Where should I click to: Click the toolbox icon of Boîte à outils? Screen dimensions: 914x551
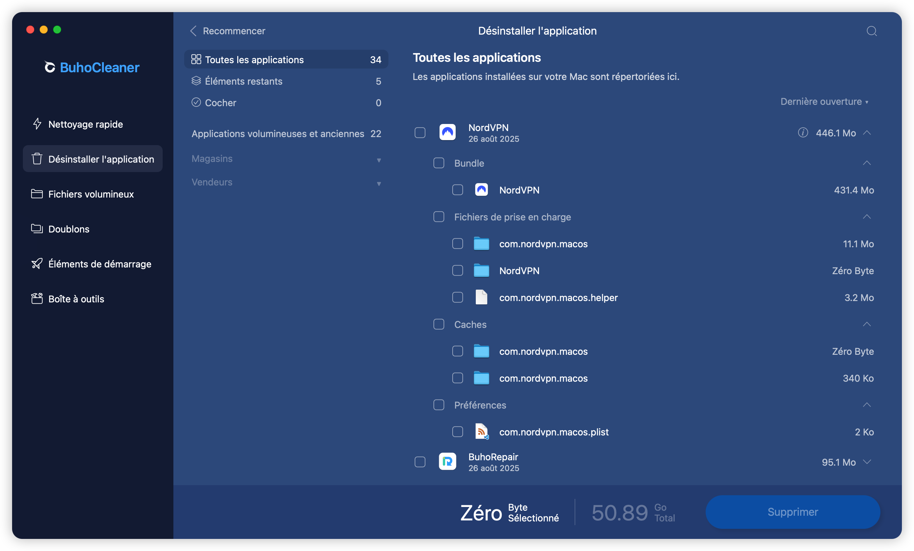tap(37, 298)
